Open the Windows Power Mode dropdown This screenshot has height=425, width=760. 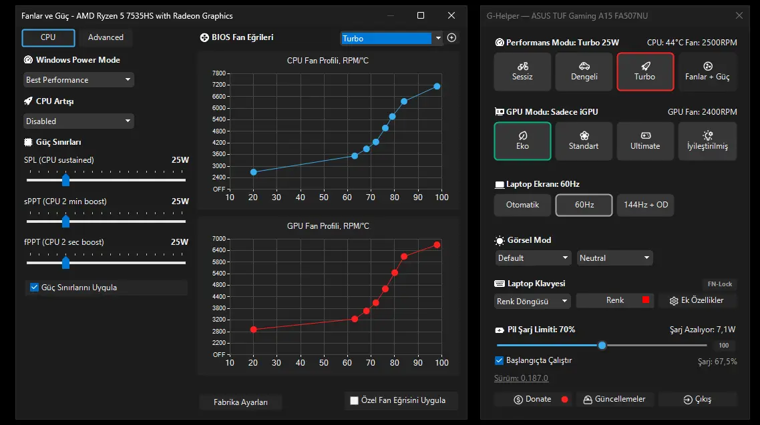[79, 80]
